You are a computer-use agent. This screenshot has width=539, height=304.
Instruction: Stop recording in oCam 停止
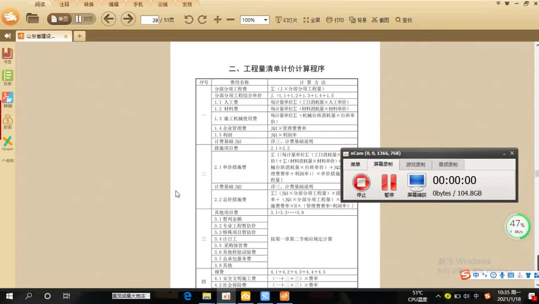click(361, 186)
